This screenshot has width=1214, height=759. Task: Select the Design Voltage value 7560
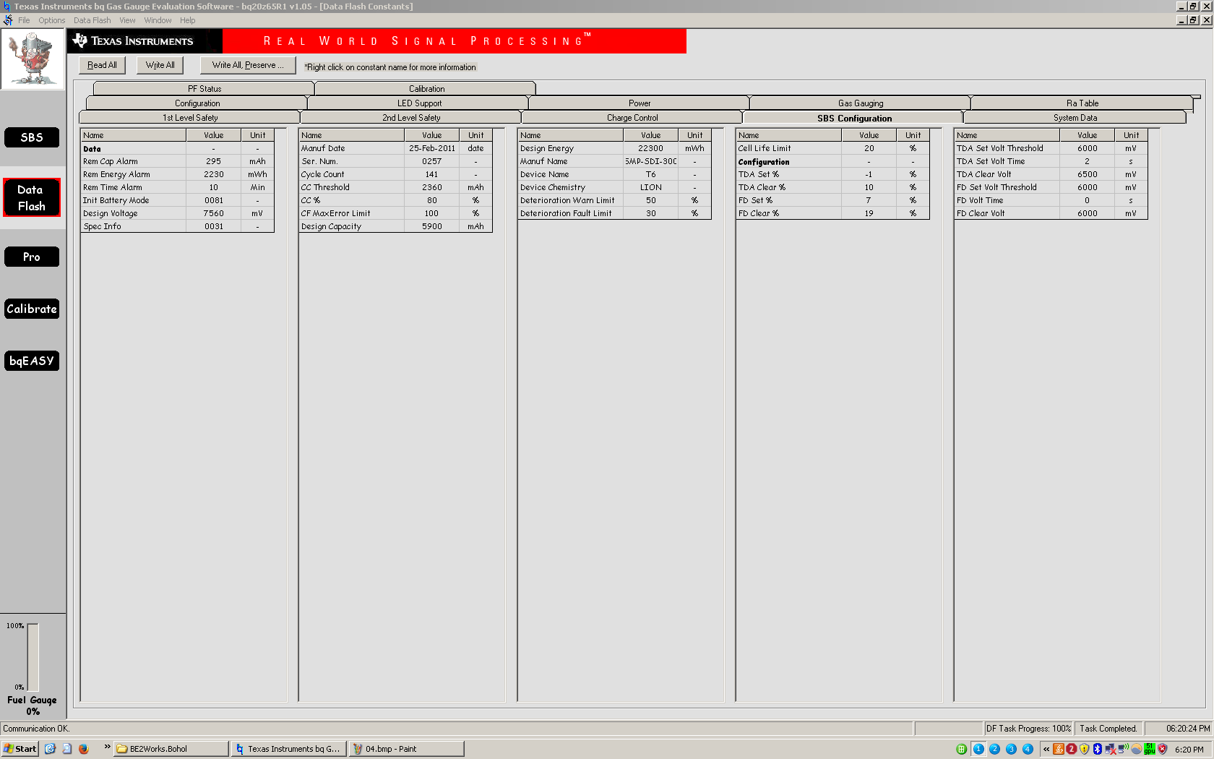pyautogui.click(x=213, y=213)
